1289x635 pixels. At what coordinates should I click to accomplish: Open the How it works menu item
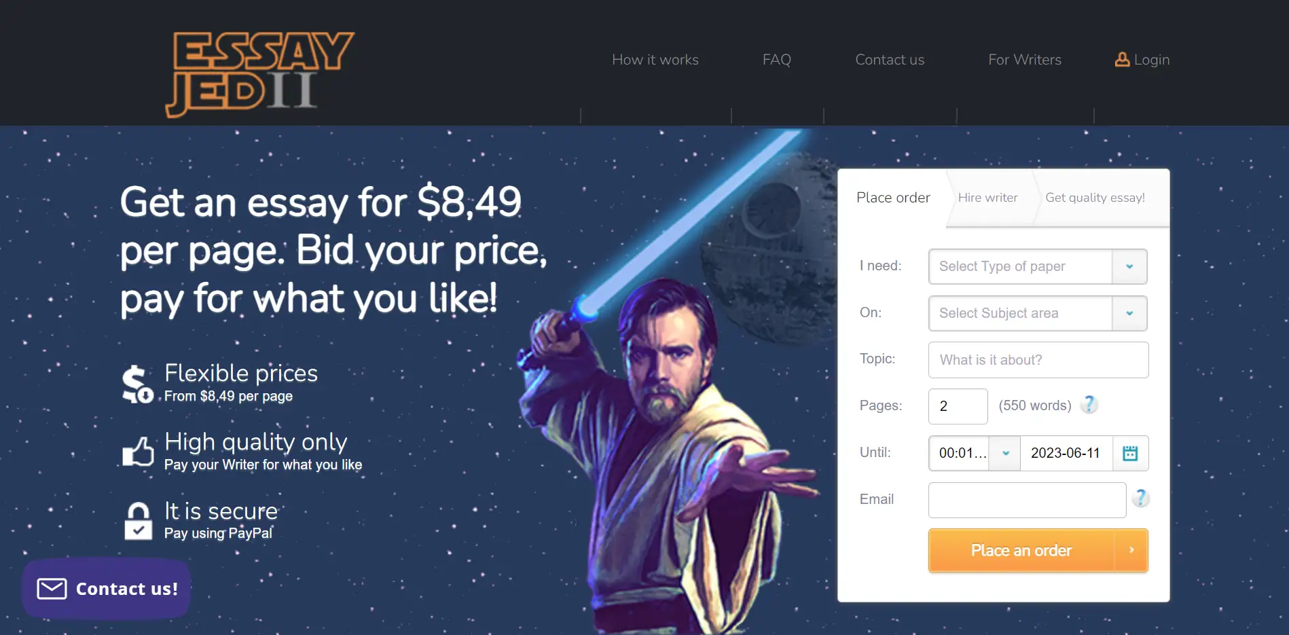pos(655,60)
